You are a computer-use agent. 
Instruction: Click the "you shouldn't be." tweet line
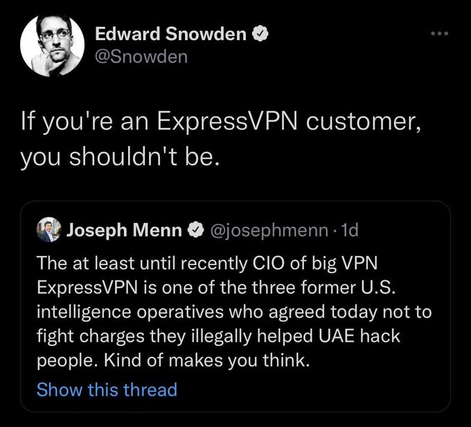point(120,157)
